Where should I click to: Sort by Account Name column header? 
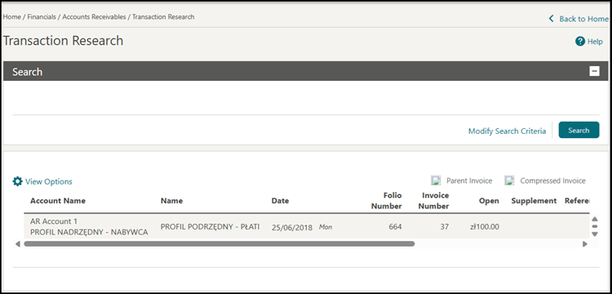(58, 201)
